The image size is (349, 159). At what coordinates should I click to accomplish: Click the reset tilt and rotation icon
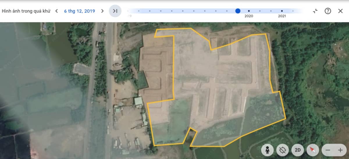coord(282,150)
